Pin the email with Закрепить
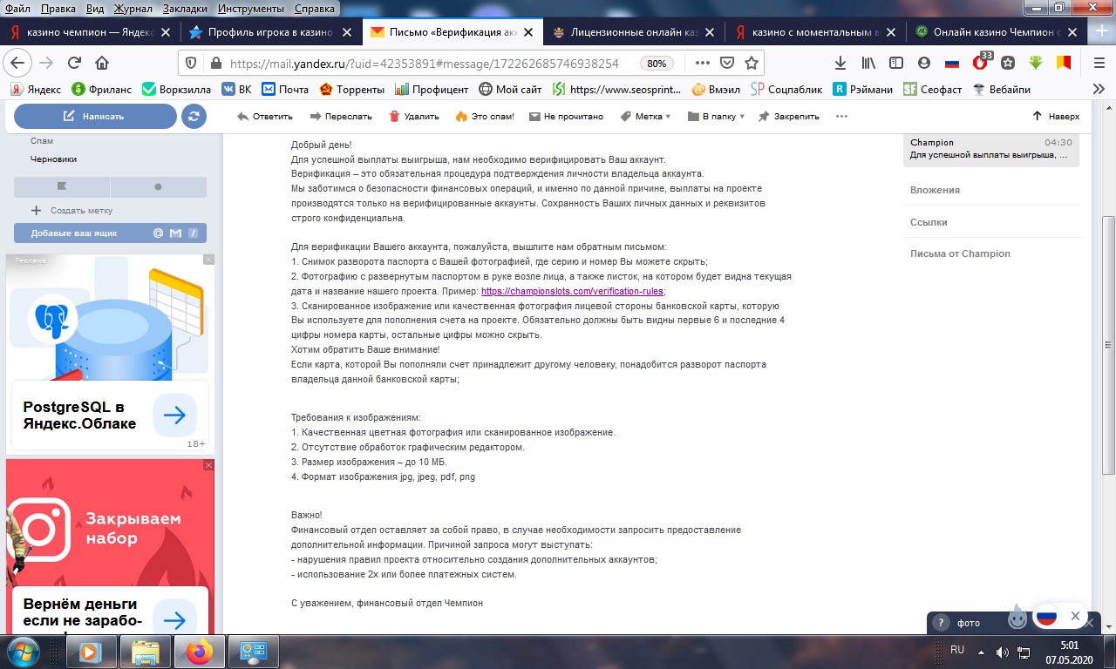1116x669 pixels. [789, 116]
